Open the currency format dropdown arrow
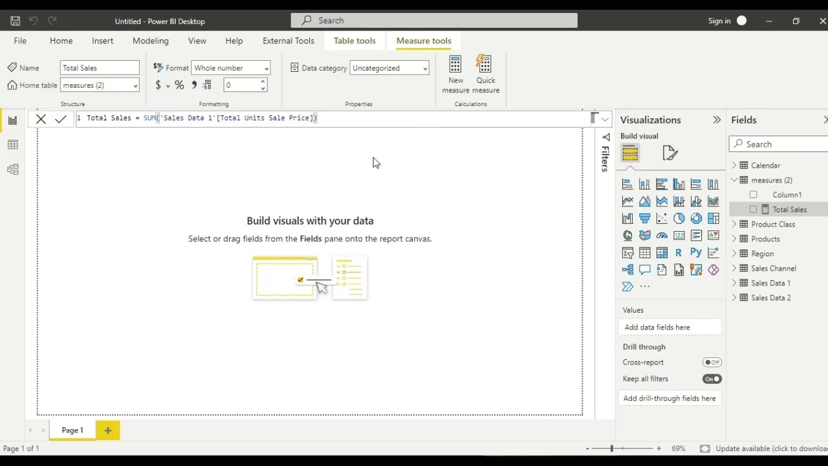The width and height of the screenshot is (828, 466). [168, 85]
